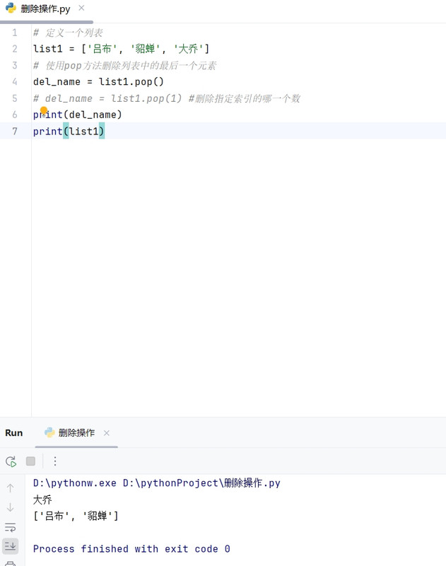Click the print(del_name) statement
The height and width of the screenshot is (566, 446).
click(78, 115)
